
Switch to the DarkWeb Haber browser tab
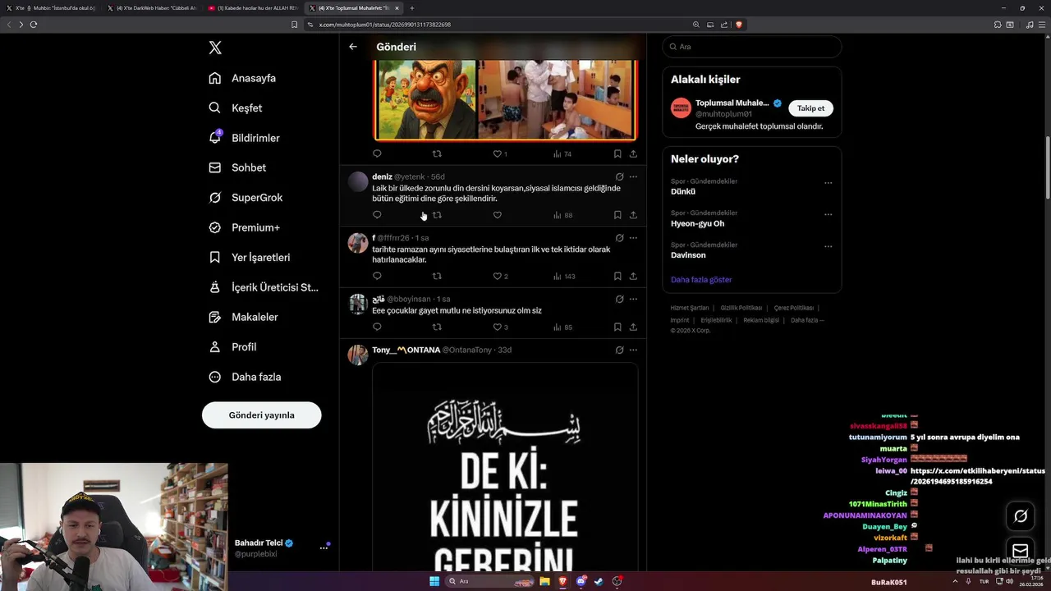[151, 8]
